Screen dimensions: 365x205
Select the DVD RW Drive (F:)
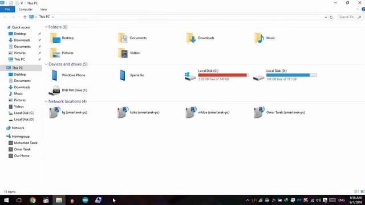(68, 90)
